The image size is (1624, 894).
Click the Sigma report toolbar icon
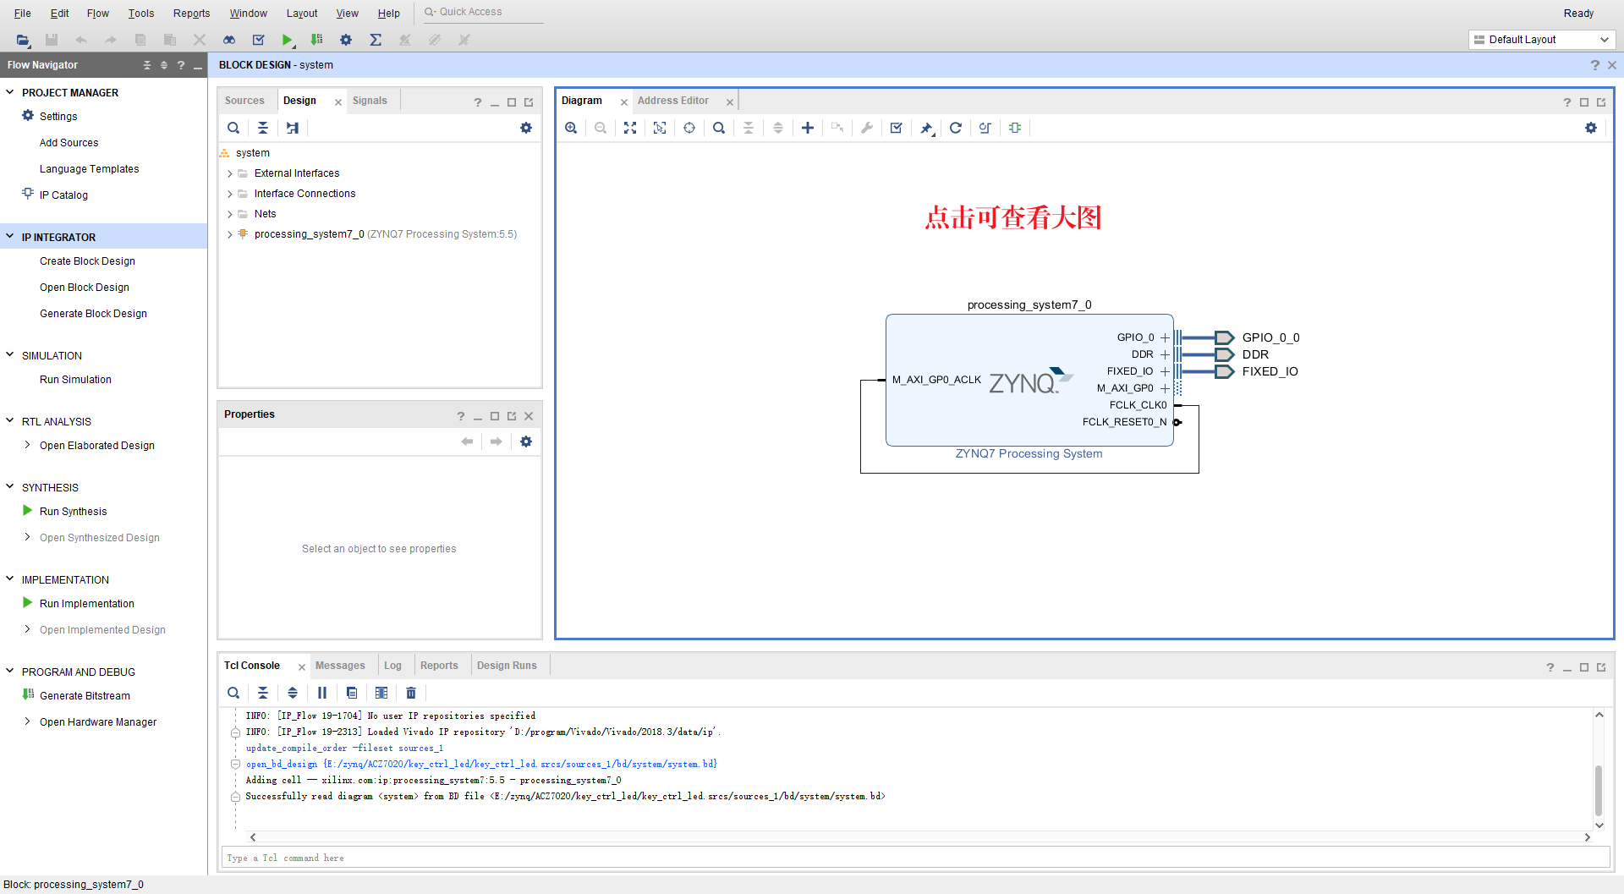click(x=376, y=40)
